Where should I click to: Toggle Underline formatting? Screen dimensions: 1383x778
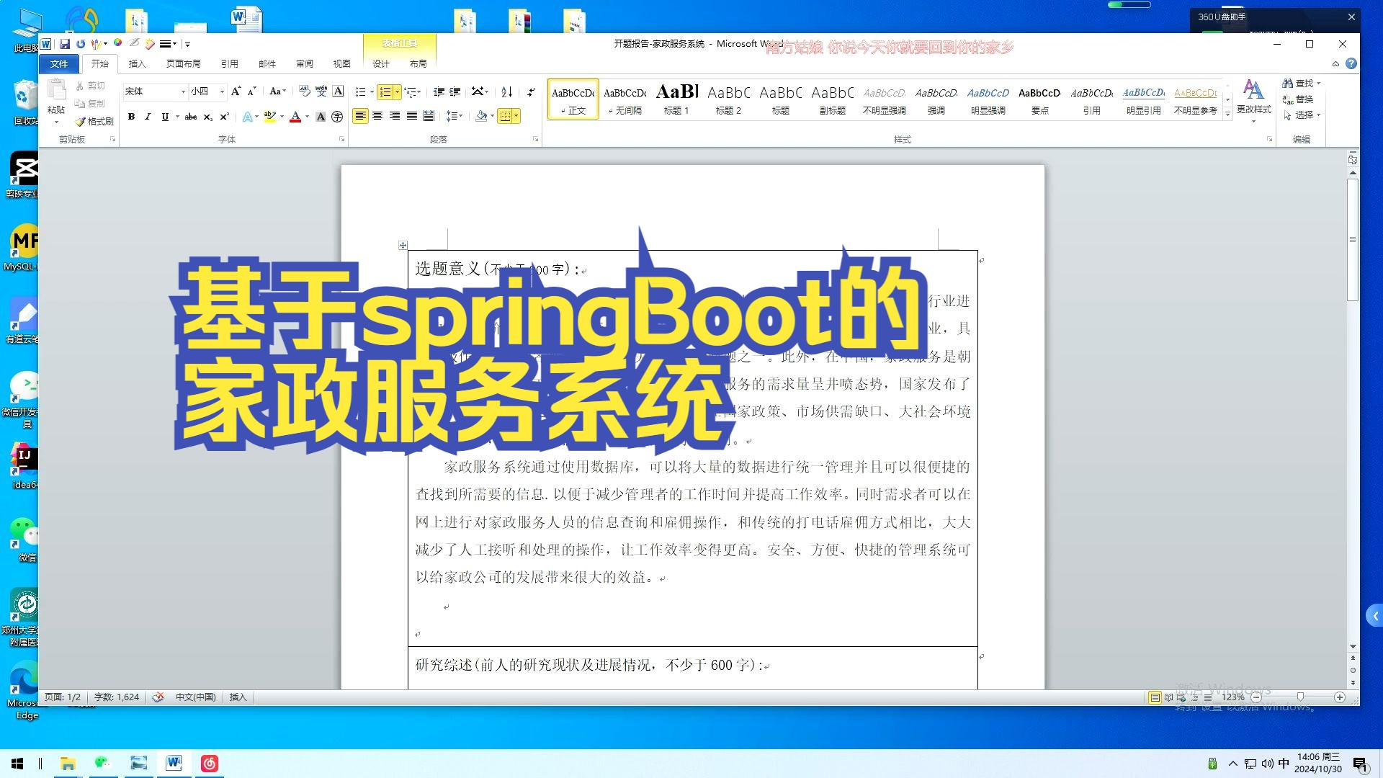coord(165,116)
